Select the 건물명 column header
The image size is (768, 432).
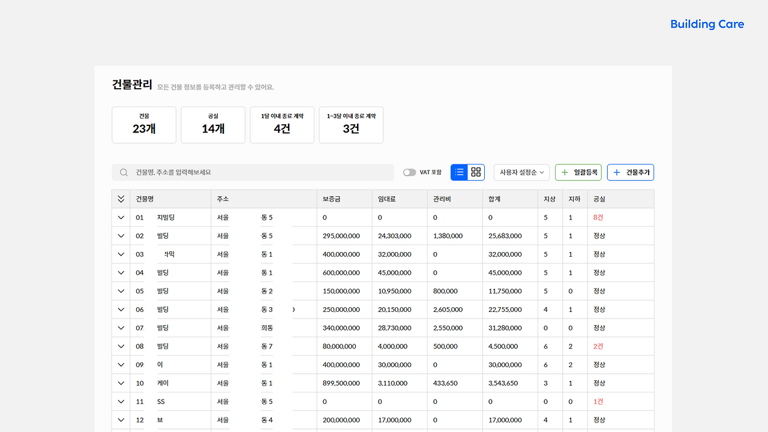pyautogui.click(x=144, y=199)
